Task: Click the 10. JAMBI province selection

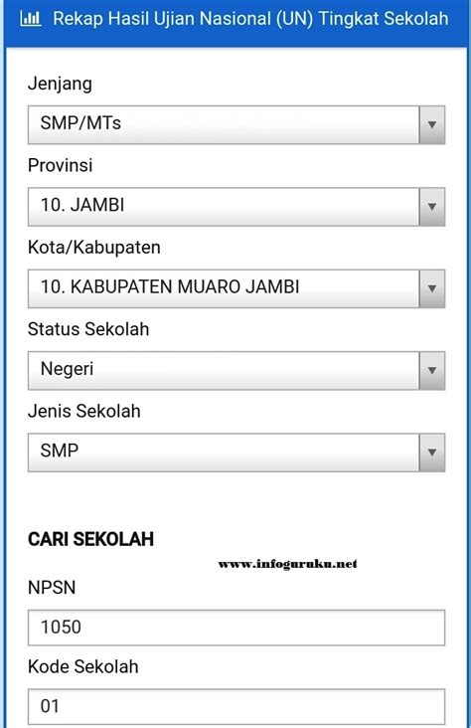Action: 224,207
